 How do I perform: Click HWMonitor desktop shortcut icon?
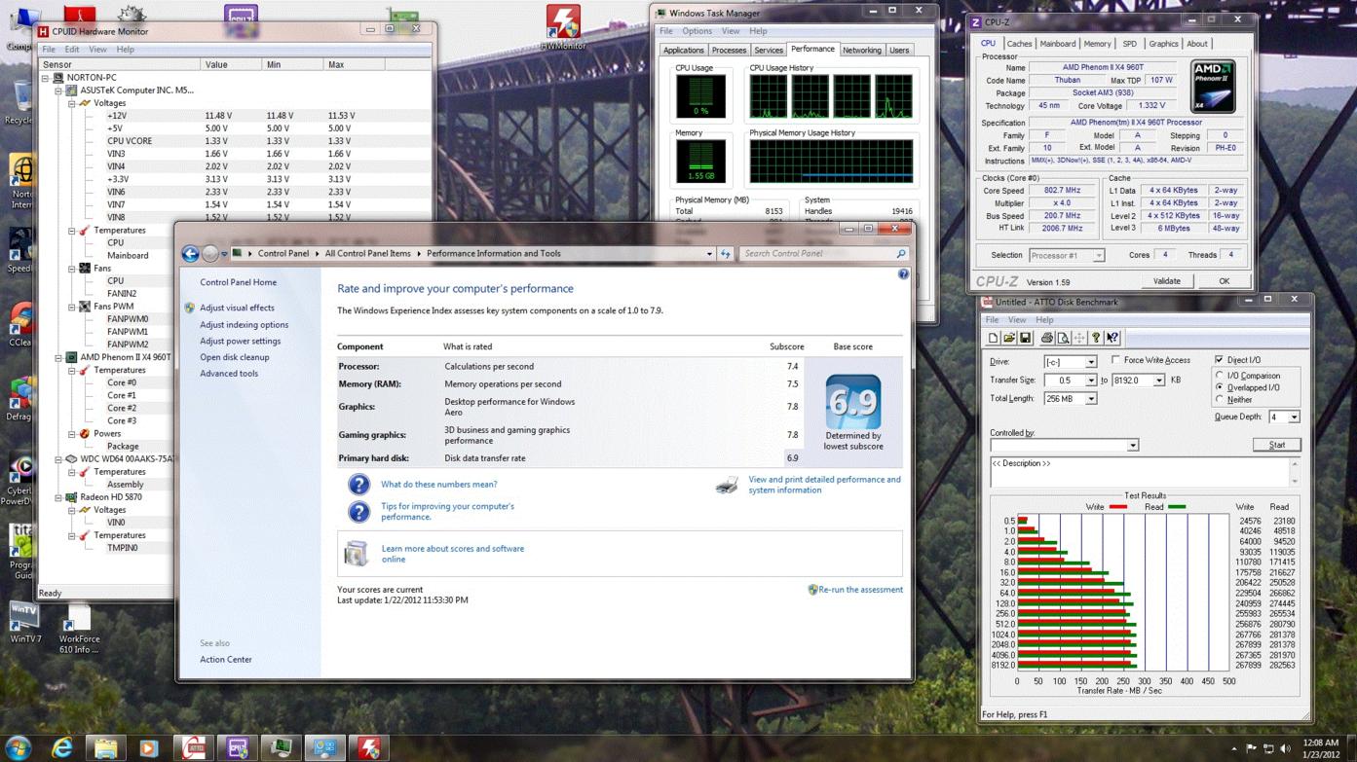tap(563, 26)
